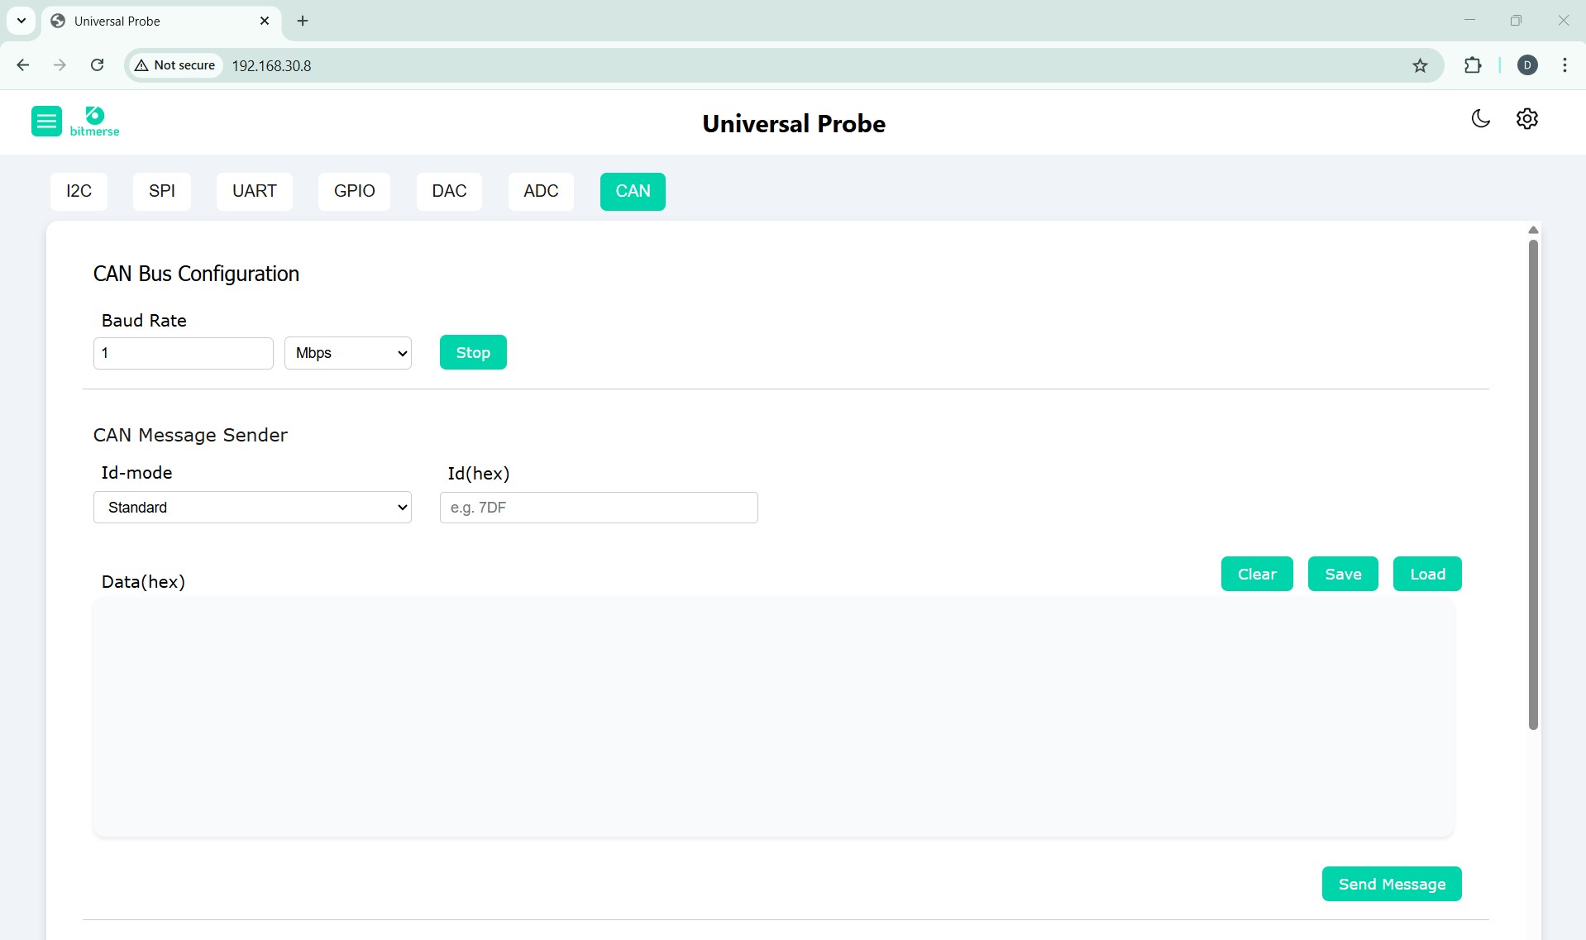Toggle dark mode moon icon
1586x940 pixels.
click(1480, 119)
